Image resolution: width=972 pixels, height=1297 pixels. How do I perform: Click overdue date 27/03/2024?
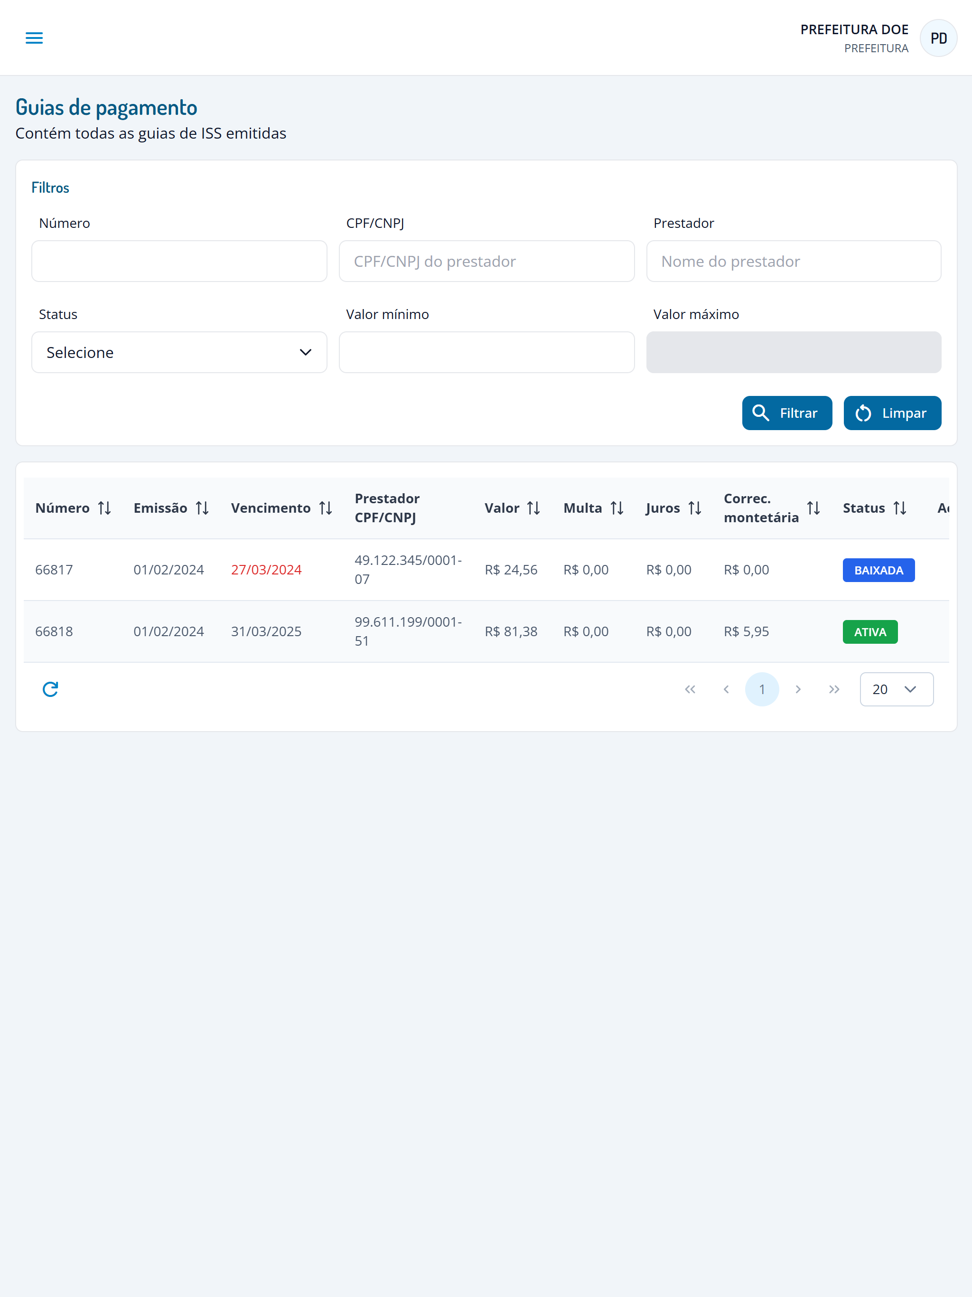[x=266, y=569]
